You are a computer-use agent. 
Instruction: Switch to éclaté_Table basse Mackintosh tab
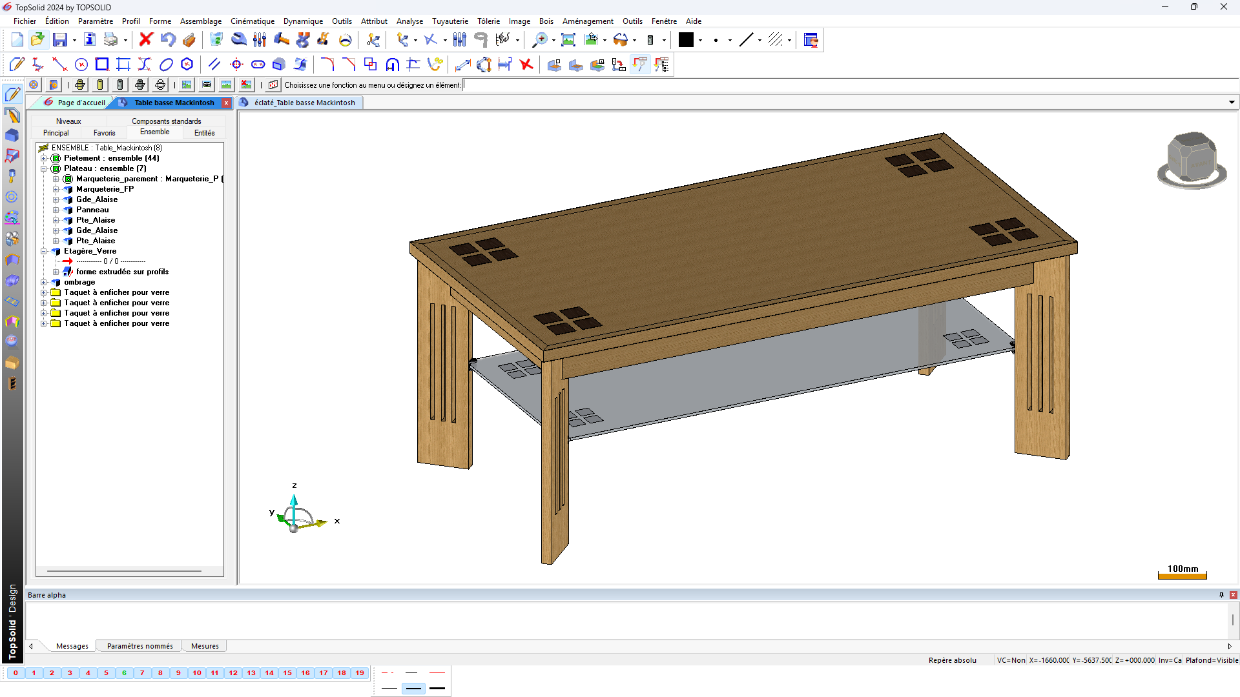(304, 103)
